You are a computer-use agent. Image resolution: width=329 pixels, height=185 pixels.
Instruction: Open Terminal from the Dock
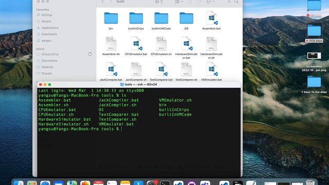tap(166, 183)
